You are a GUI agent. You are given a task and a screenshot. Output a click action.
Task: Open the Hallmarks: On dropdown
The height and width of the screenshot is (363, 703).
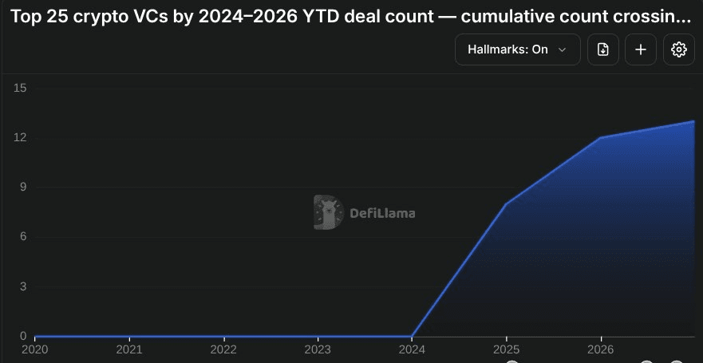[518, 49]
